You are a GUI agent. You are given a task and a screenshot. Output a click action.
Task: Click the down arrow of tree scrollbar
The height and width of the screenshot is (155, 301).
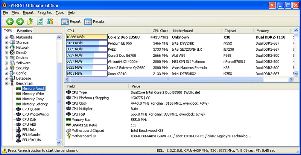tap(59, 143)
